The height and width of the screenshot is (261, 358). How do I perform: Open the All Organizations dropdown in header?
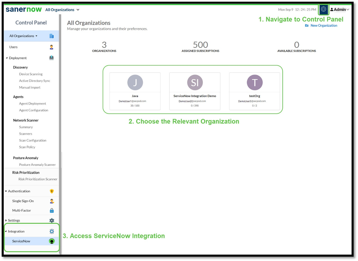(62, 10)
